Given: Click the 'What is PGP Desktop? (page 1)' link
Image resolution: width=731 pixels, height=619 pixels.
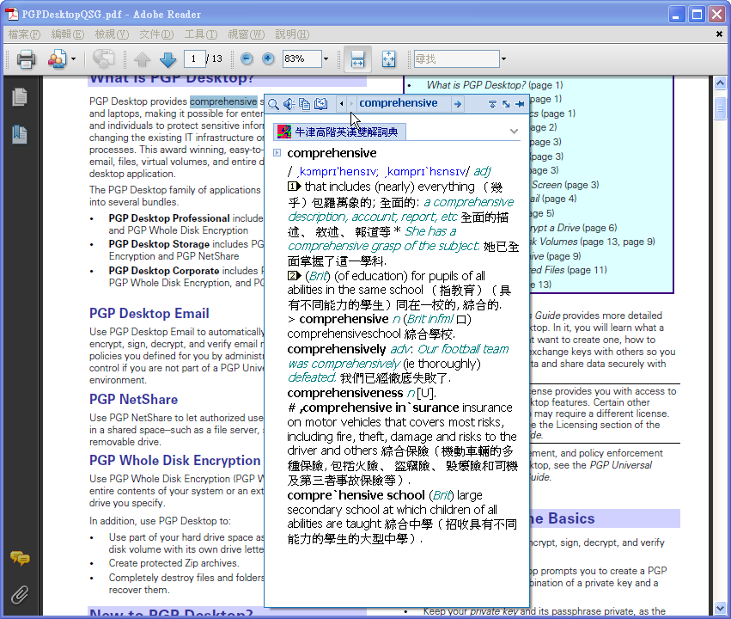Looking at the screenshot, I should 495,85.
